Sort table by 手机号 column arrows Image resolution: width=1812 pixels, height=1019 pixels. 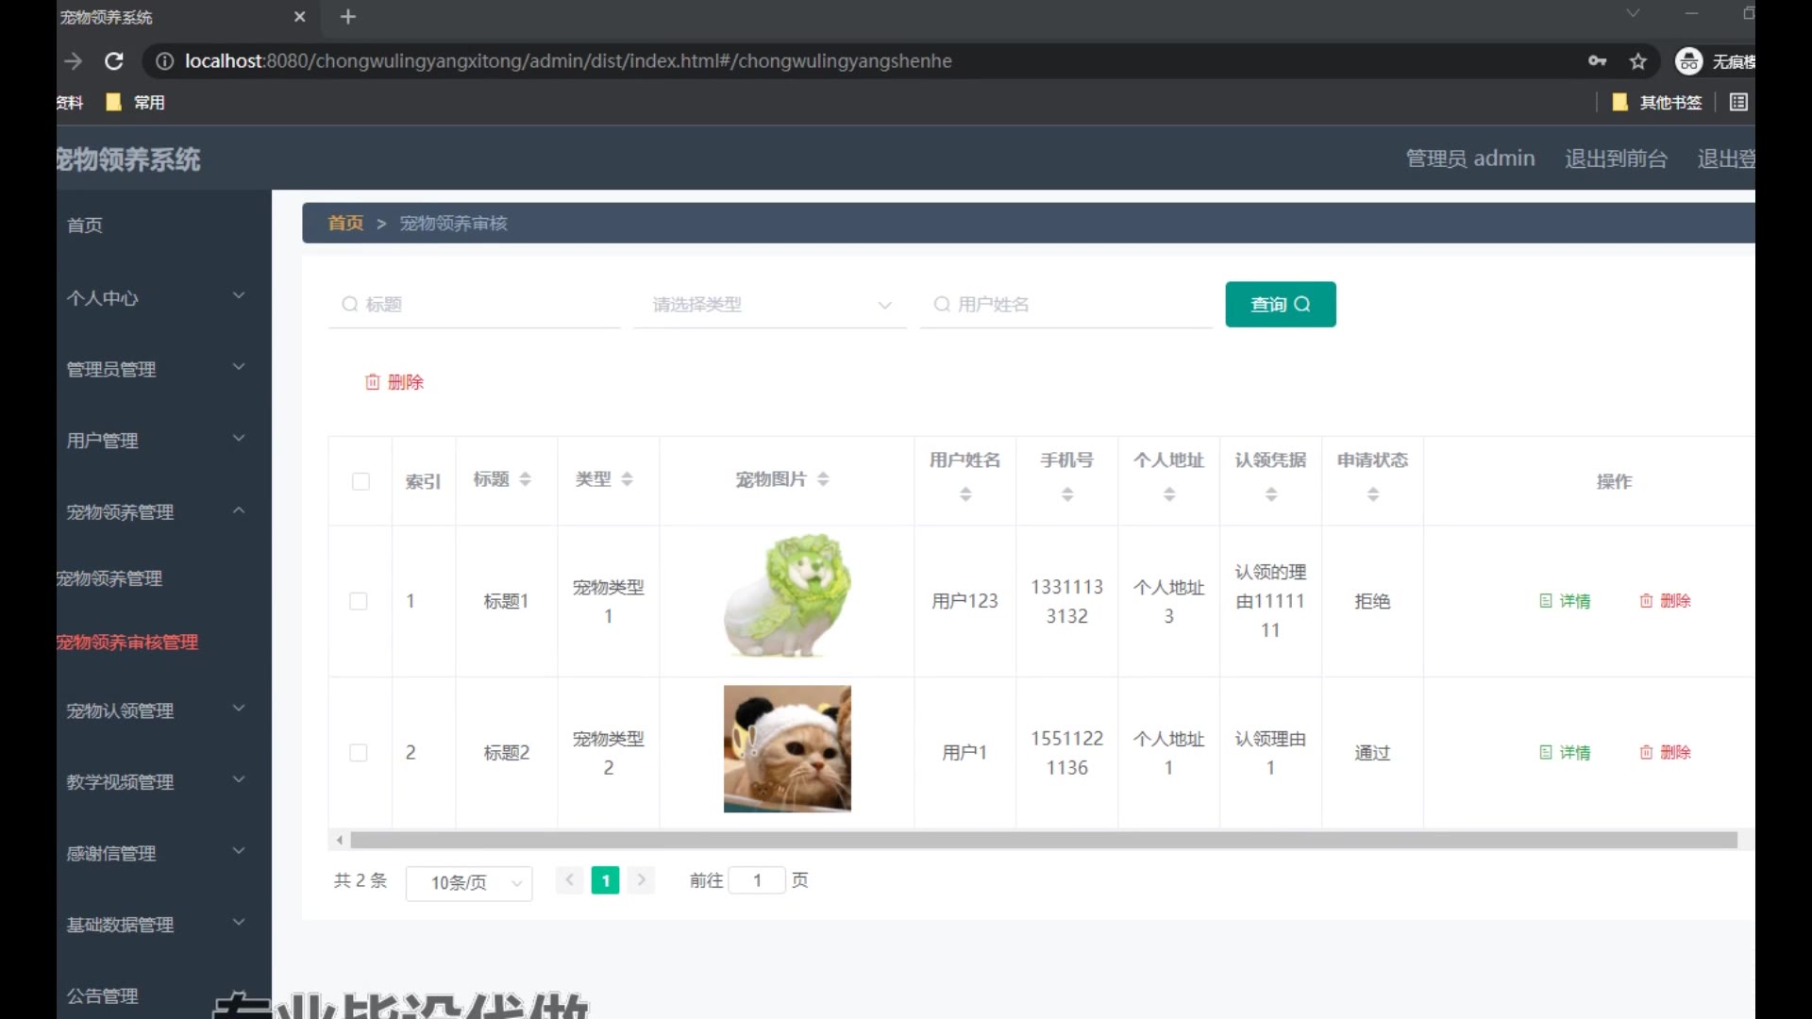(x=1067, y=494)
